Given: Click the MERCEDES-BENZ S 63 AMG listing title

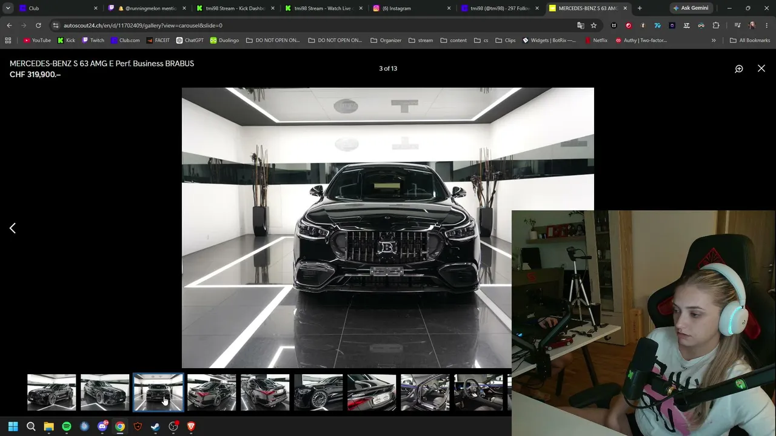Looking at the screenshot, I should click(x=102, y=64).
